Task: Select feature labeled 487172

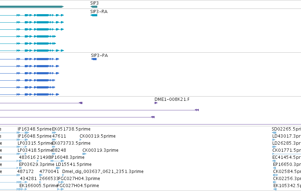Action: (25, 172)
